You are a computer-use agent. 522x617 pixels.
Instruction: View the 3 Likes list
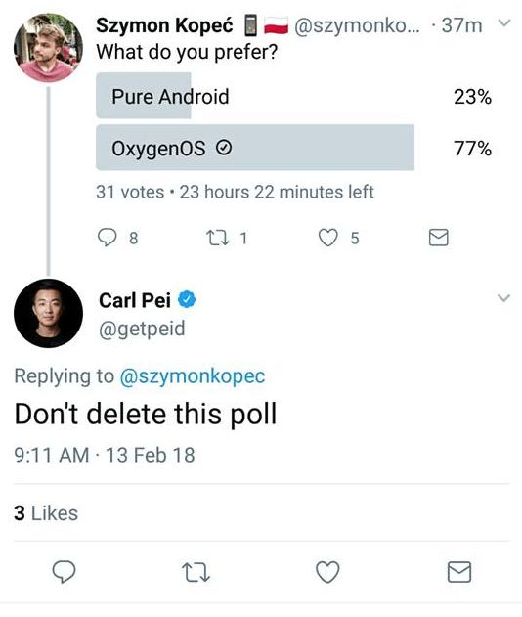click(x=46, y=512)
